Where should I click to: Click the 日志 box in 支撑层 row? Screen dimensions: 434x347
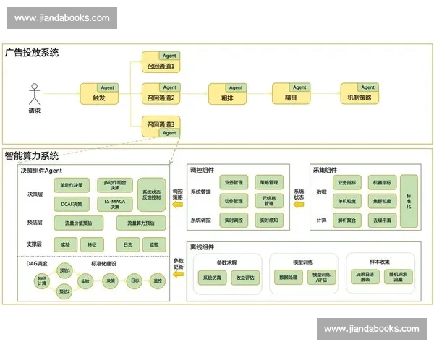[128, 244]
